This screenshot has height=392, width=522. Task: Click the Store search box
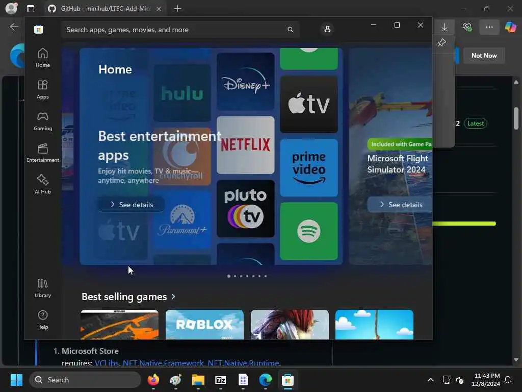point(180,30)
